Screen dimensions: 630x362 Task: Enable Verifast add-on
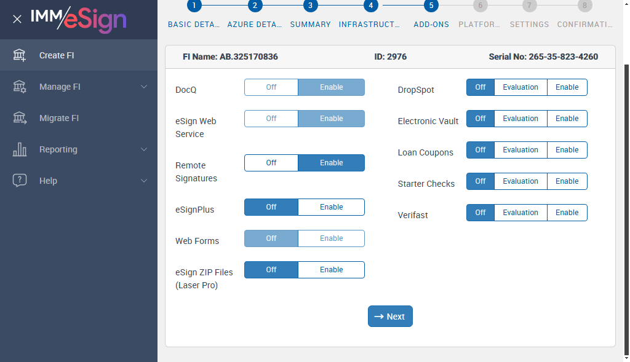click(x=567, y=212)
